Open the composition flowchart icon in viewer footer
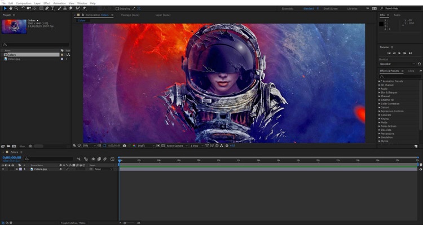 [222, 145]
